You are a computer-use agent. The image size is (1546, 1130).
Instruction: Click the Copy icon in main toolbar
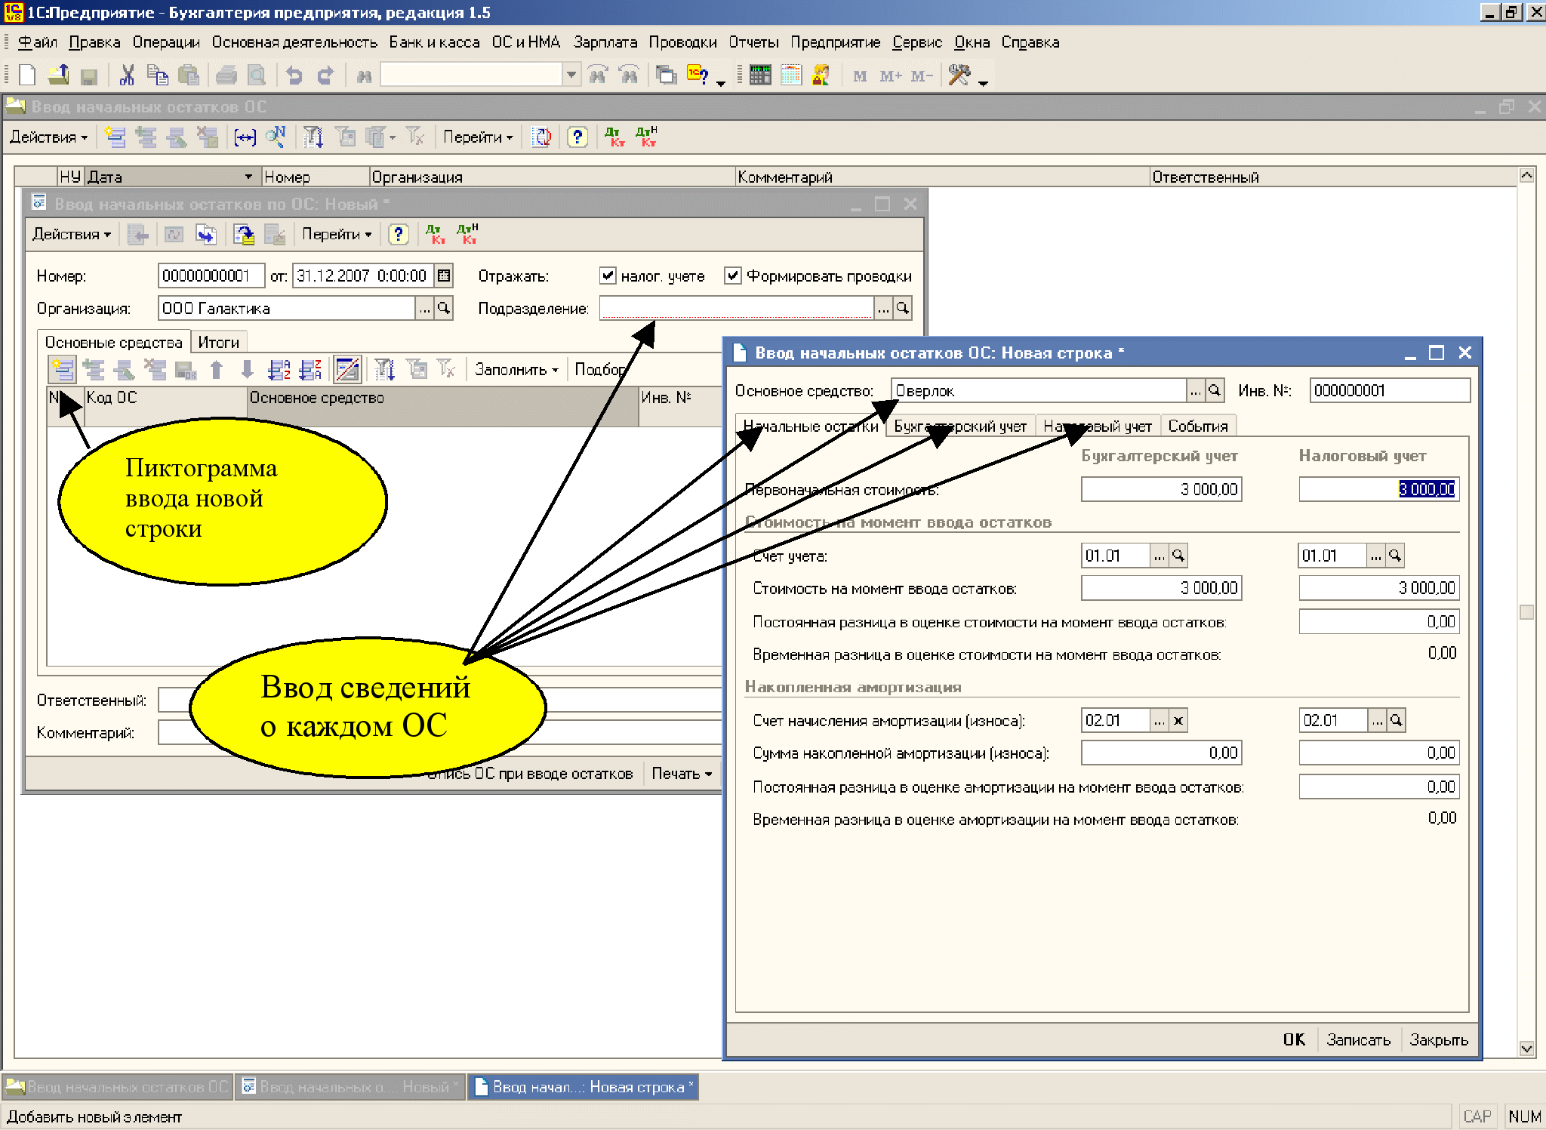(158, 75)
